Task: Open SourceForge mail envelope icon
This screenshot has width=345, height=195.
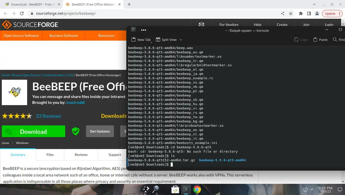Action: 201,25
